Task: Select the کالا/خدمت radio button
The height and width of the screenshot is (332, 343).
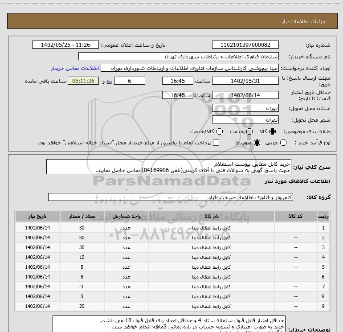Action: click(x=220, y=131)
